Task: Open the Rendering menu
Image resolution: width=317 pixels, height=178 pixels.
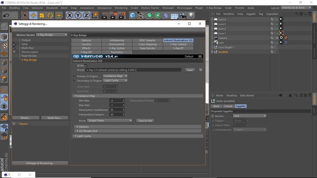Action: coord(121,8)
